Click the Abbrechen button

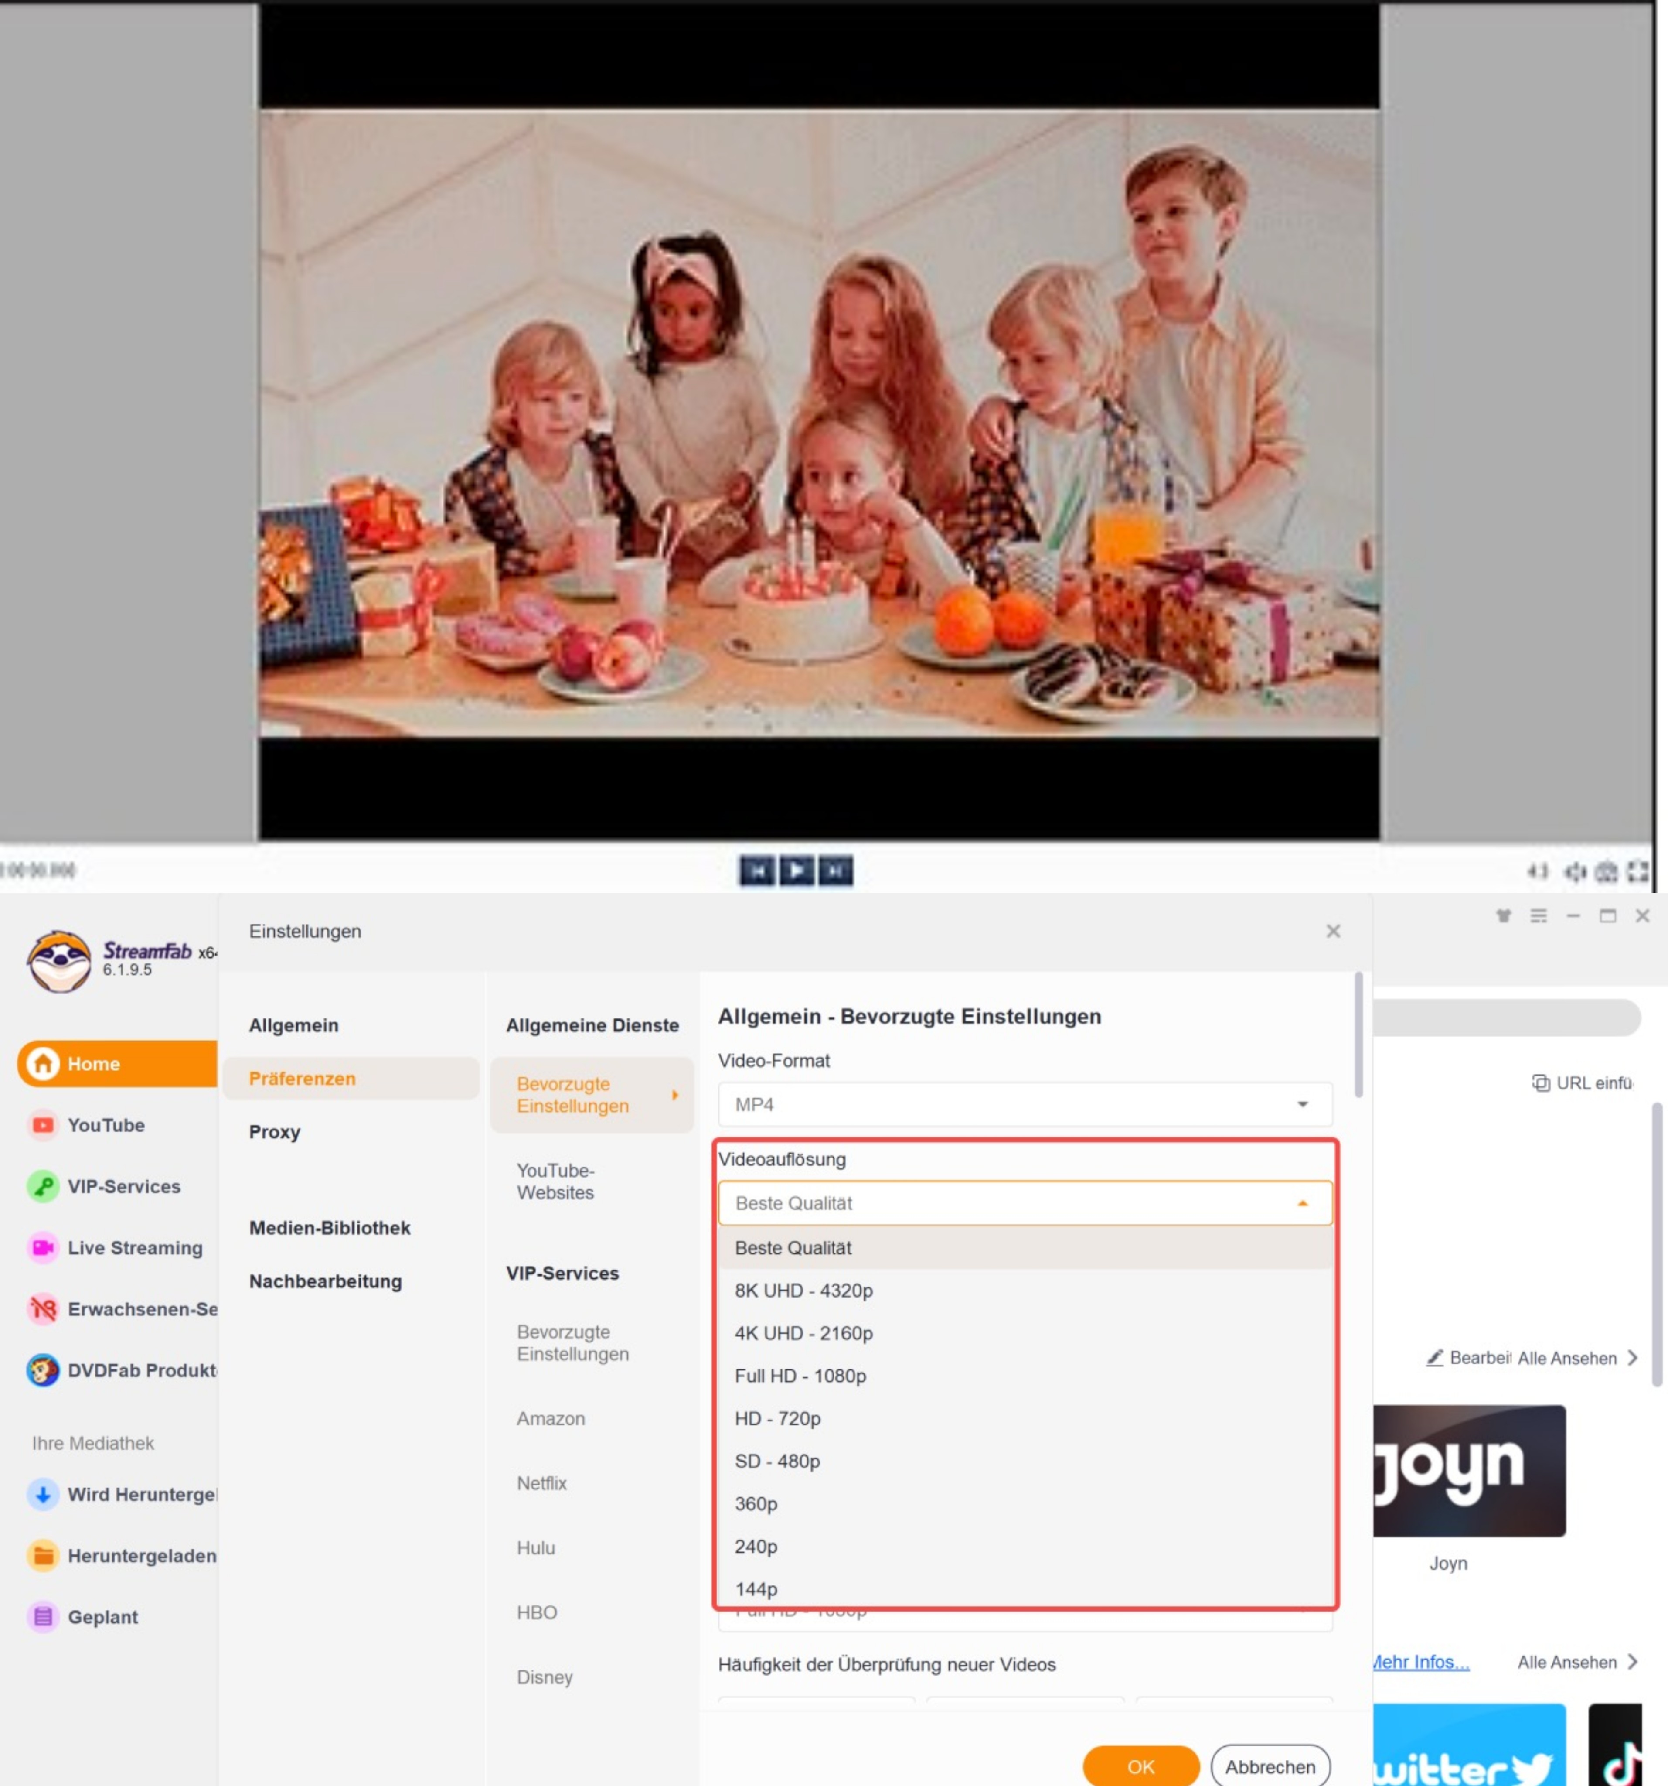(x=1270, y=1766)
